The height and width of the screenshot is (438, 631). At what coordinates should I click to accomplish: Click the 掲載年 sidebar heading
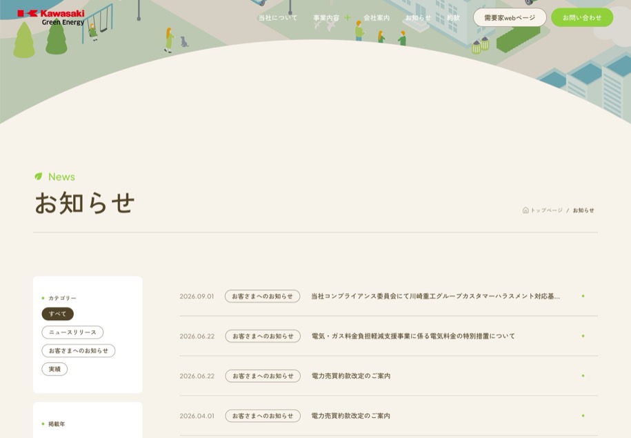click(57, 424)
